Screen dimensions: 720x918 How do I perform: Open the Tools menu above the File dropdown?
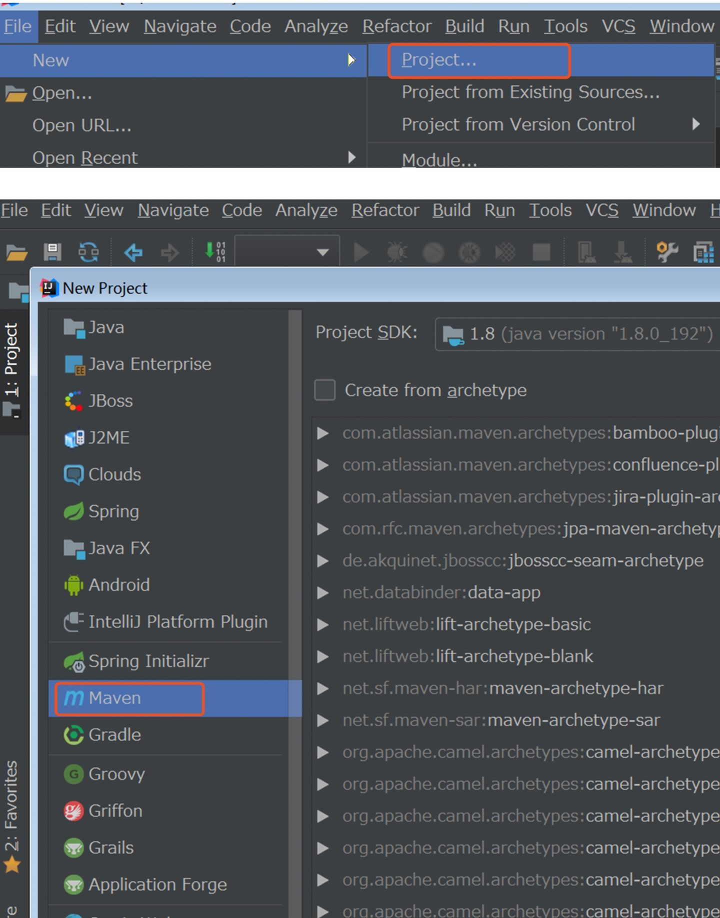pyautogui.click(x=565, y=26)
